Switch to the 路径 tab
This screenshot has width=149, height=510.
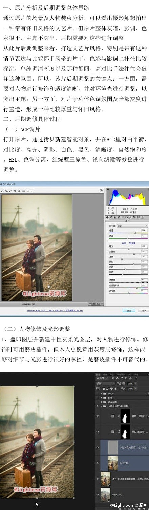(x=111, y=374)
